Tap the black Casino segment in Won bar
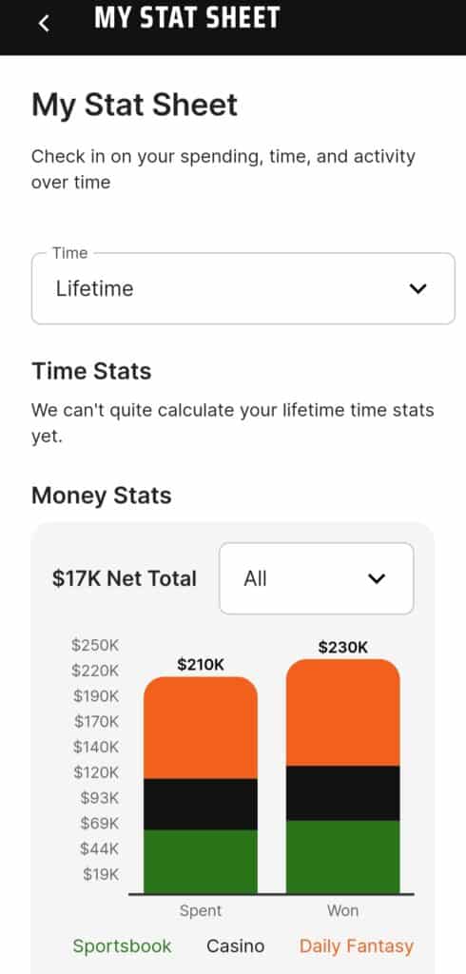This screenshot has height=974, width=466. click(343, 793)
